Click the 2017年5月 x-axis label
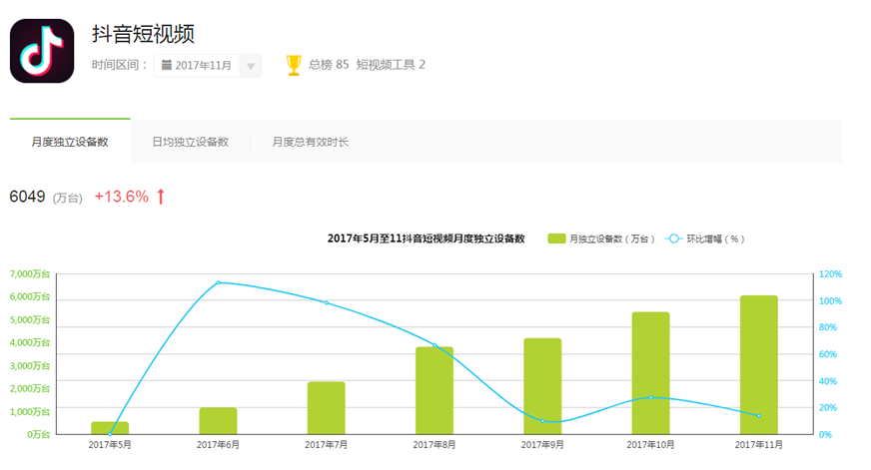 110,444
